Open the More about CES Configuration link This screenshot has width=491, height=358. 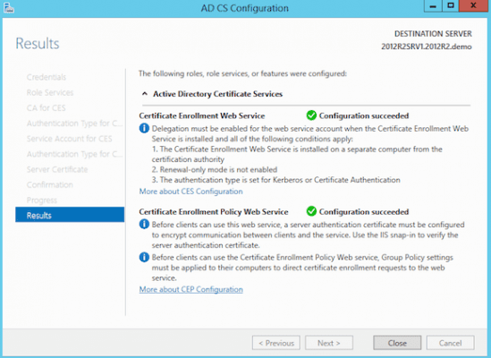point(191,192)
